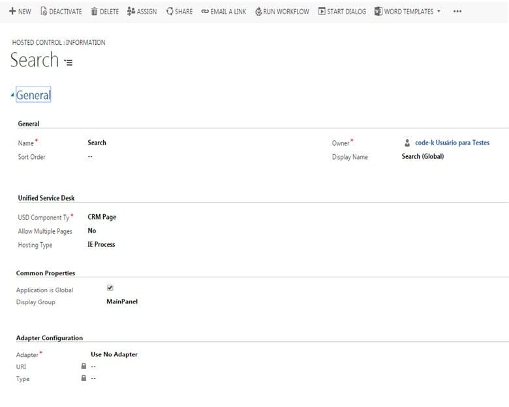Click the plus icon for New
Screen dimensions: 509x407
coord(12,12)
